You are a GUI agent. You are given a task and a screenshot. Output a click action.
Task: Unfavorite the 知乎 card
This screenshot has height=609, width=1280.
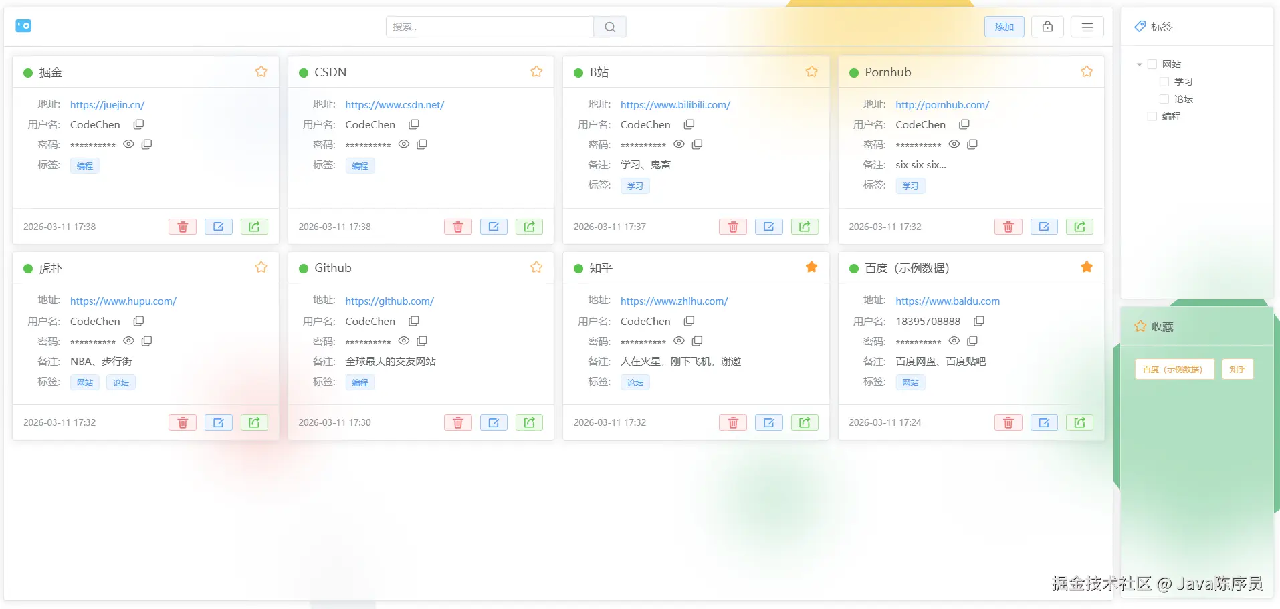point(812,267)
